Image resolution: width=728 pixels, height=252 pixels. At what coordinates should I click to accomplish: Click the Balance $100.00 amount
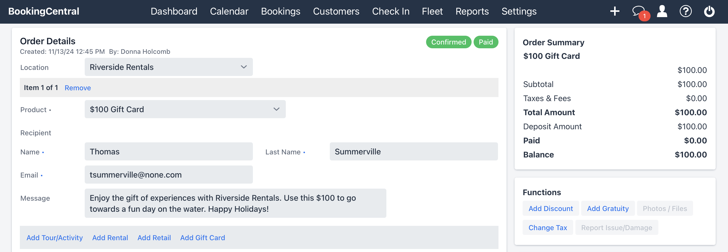click(x=691, y=155)
